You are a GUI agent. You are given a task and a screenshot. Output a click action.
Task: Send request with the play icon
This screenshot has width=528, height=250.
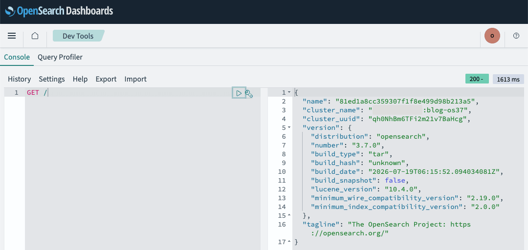[x=239, y=93]
